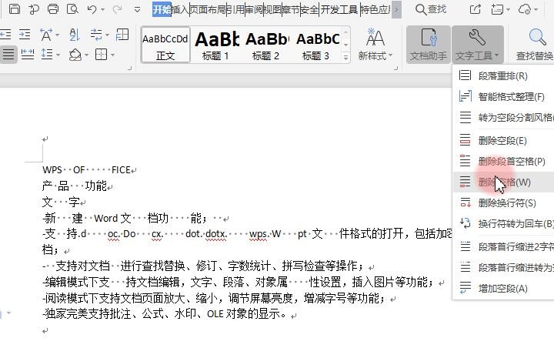Viewport: 554px width, 348px height.
Task: Click the 查找替换 magnifier button
Action: 535,45
